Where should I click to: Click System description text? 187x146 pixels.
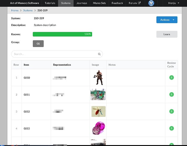click(45, 25)
